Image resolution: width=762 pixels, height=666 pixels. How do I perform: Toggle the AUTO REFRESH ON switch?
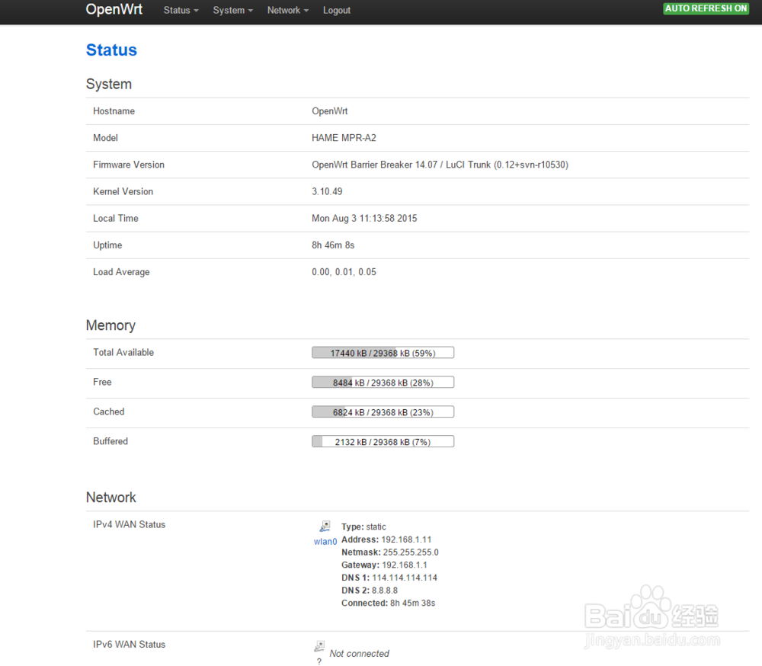coord(706,8)
